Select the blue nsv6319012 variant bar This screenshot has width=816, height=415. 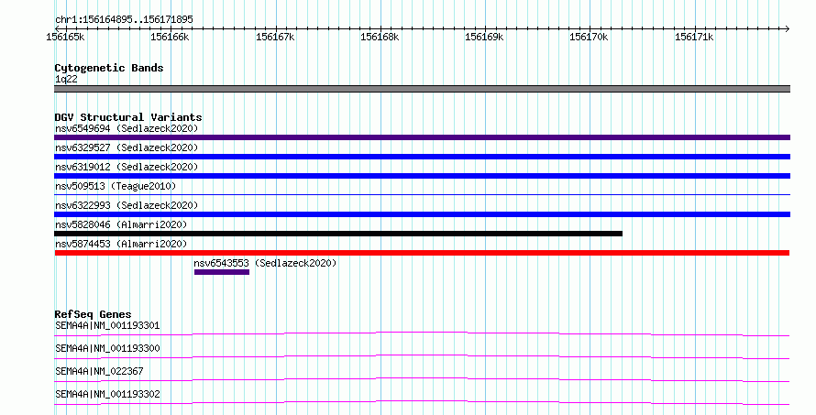coord(422,176)
